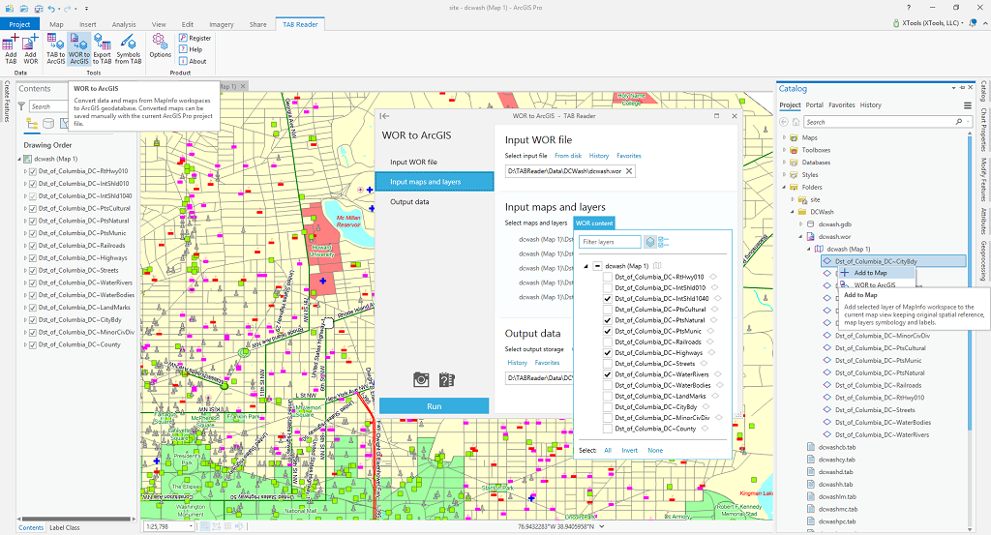Toggle Dst_of_Columbia_DC~LandMarks visibility in Contents
Screen dimensions: 991x535
pos(33,308)
